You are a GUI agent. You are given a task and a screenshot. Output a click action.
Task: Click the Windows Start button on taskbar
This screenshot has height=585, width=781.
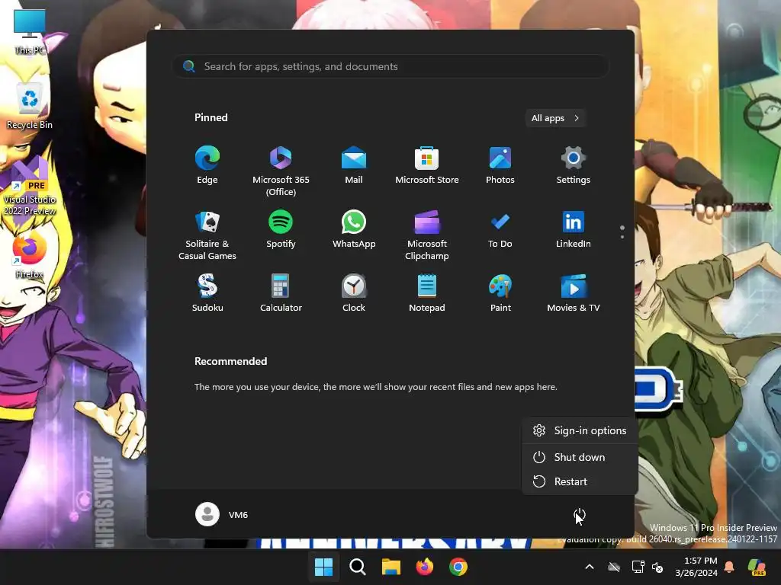[323, 567]
